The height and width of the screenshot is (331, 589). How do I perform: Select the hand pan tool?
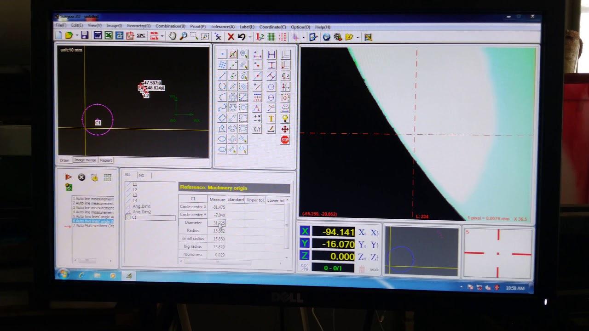173,36
